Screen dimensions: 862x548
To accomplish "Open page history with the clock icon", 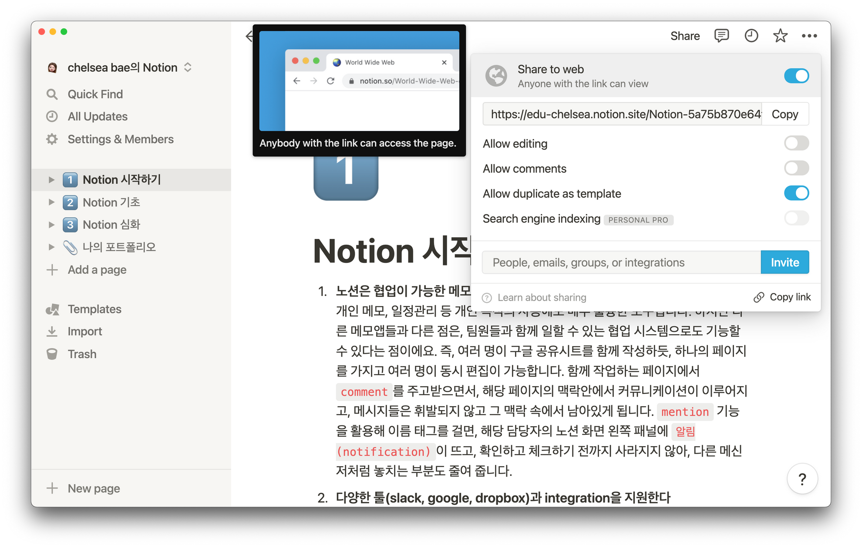I will point(751,36).
